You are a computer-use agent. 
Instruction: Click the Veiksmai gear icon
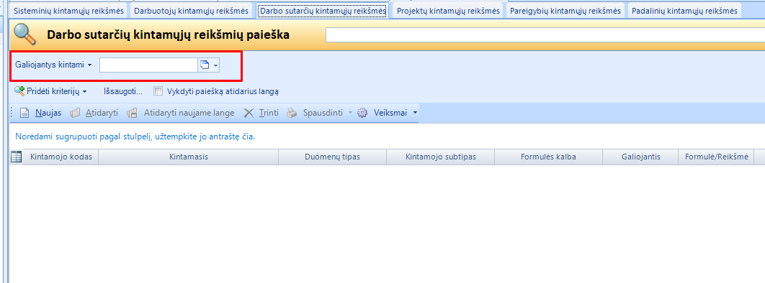362,113
